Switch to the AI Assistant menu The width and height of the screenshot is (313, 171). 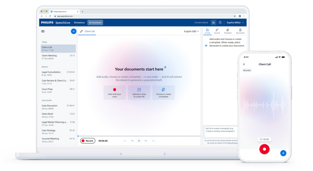(x=95, y=22)
